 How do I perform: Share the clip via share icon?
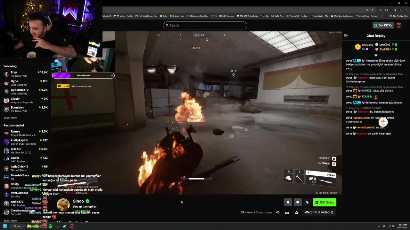[277, 212]
